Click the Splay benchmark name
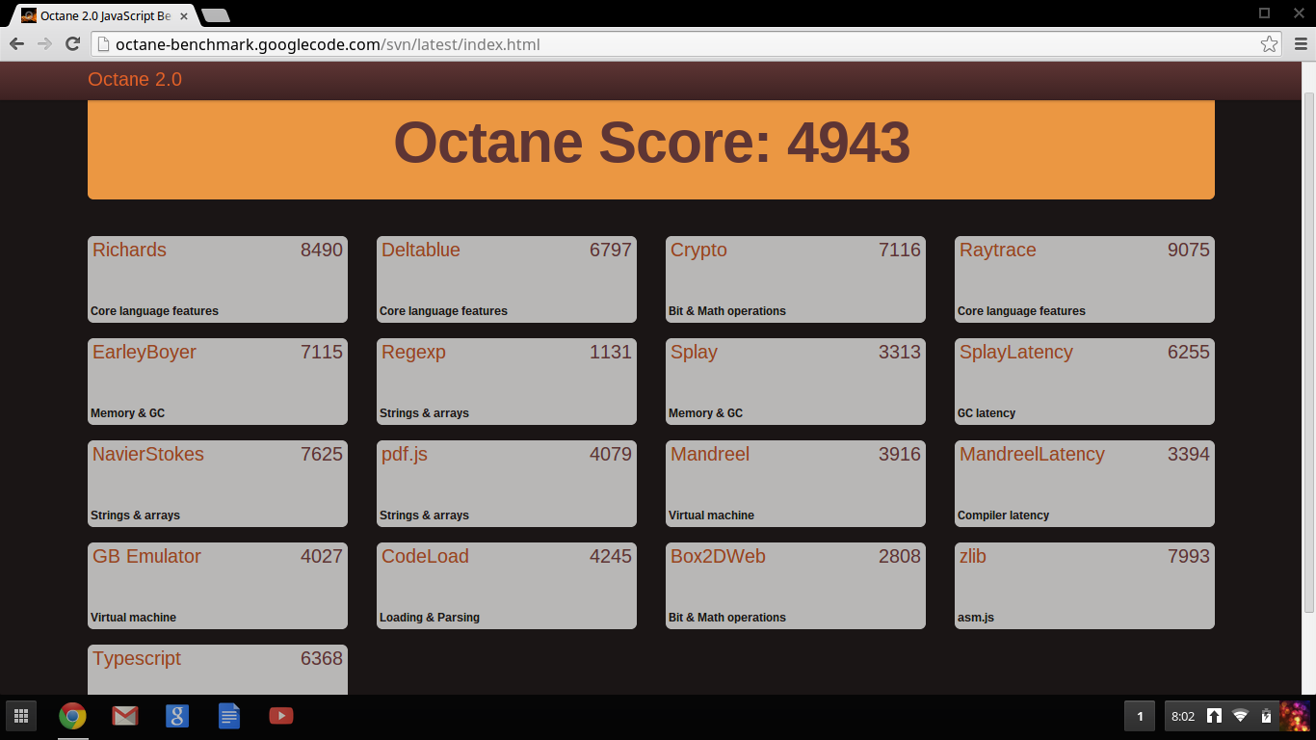 694,353
